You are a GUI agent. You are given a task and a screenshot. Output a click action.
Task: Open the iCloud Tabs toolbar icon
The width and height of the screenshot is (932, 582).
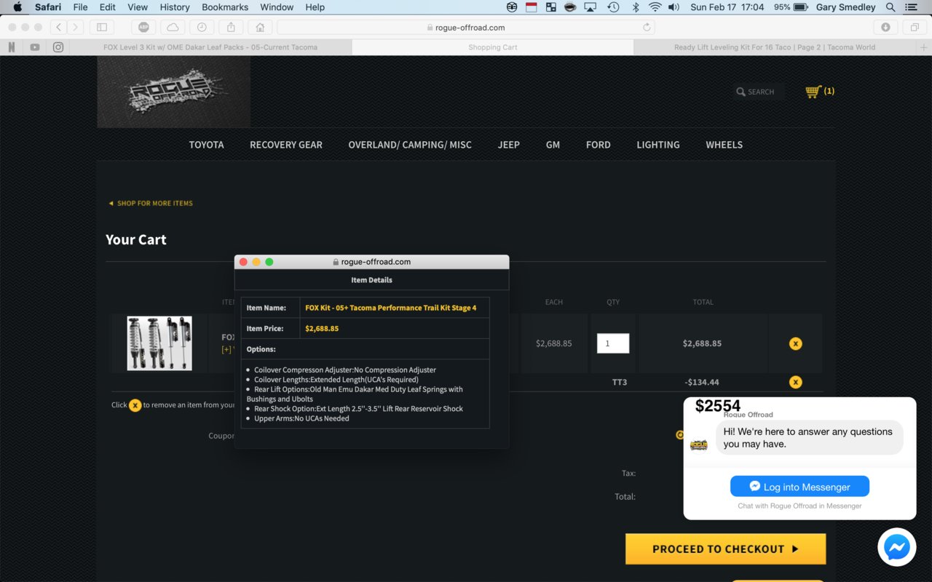pos(173,27)
